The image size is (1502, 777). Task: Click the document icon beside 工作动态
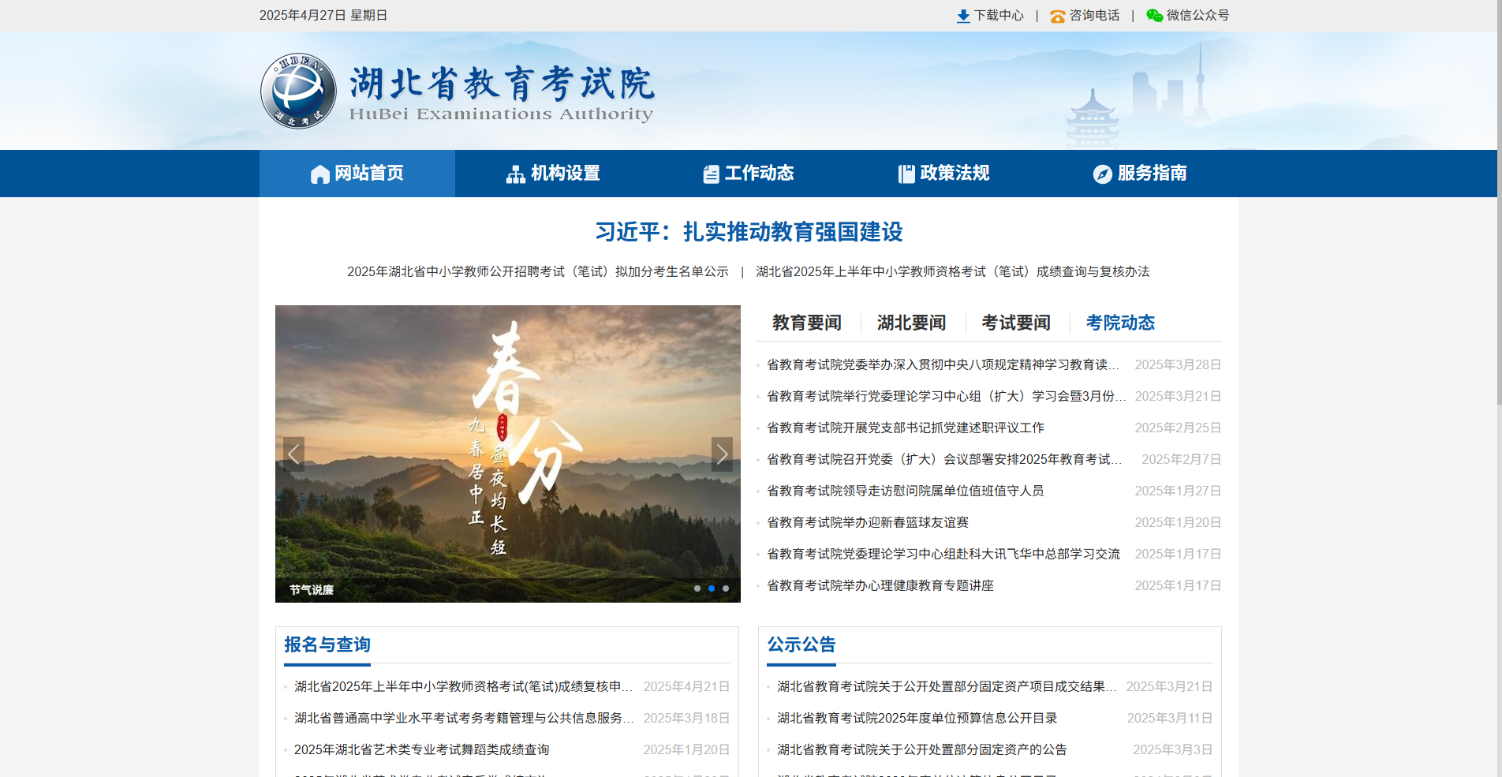click(711, 174)
